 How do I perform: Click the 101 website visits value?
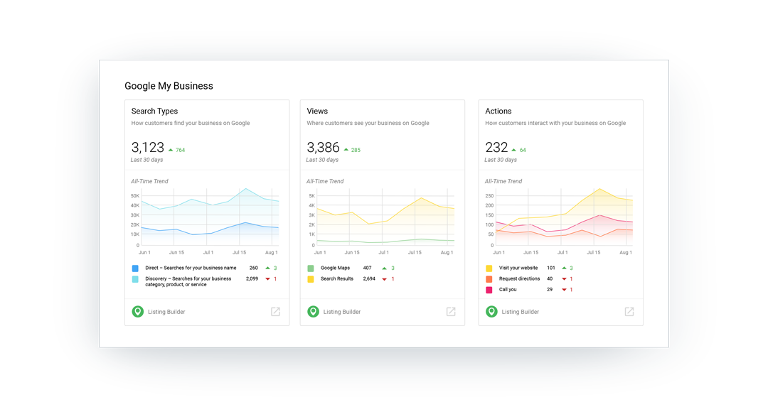[x=551, y=268]
